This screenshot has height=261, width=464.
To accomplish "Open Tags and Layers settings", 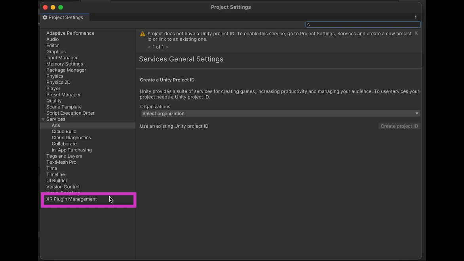I will click(64, 156).
